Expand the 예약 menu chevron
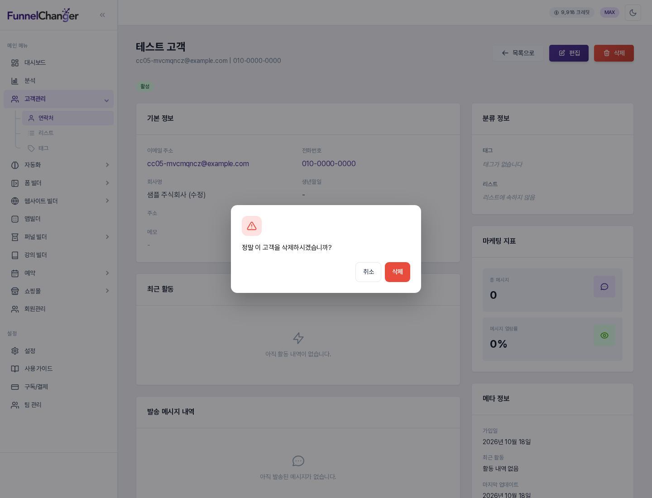 pyautogui.click(x=107, y=273)
